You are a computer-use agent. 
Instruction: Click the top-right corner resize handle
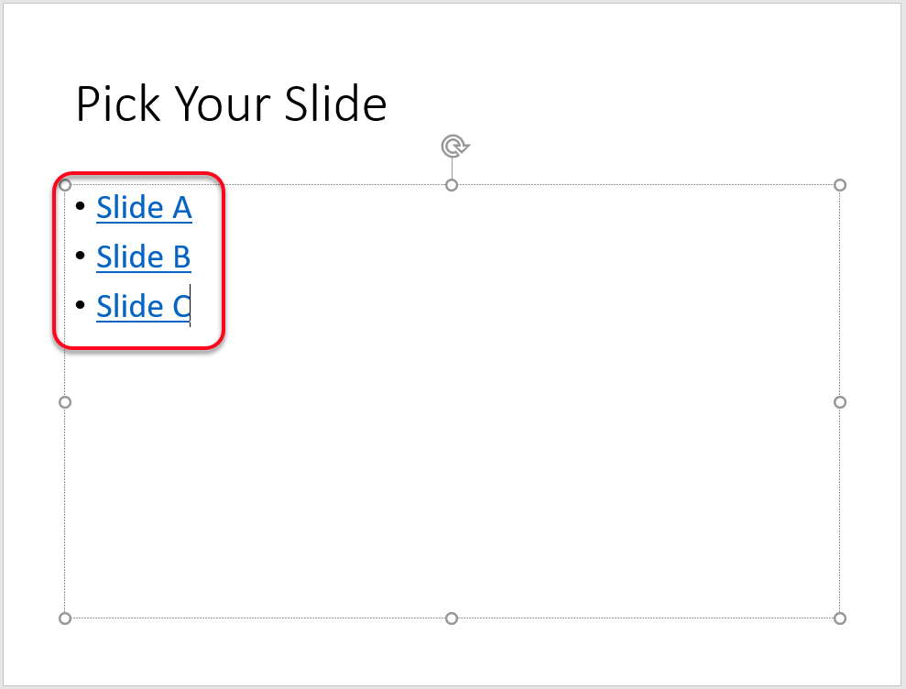pos(840,185)
